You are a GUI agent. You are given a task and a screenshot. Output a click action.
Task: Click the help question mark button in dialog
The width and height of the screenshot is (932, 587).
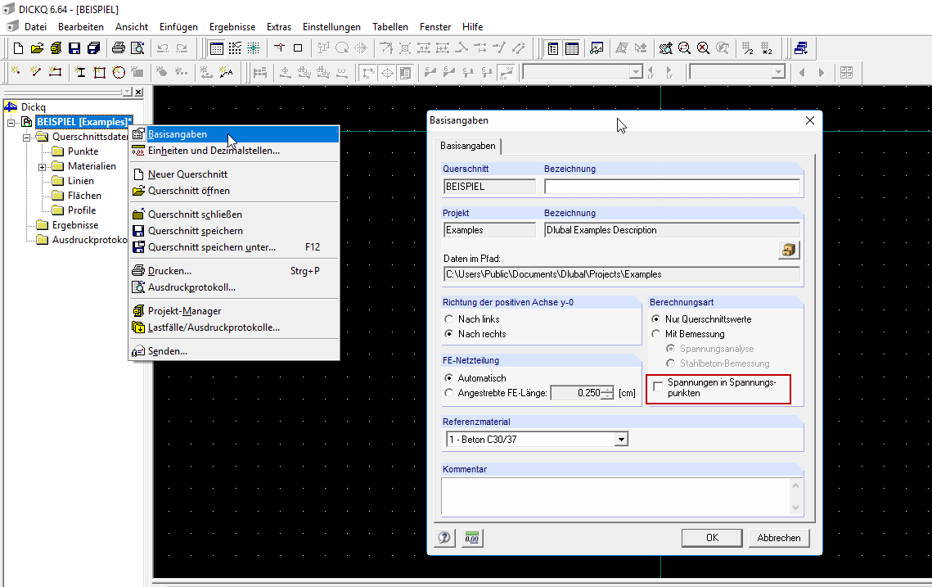tap(444, 538)
